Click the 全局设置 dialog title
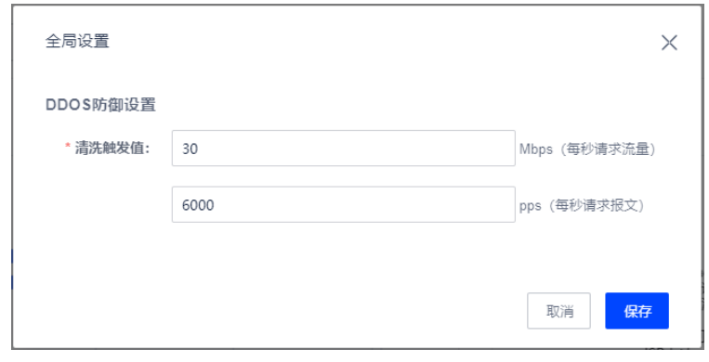 (x=77, y=41)
